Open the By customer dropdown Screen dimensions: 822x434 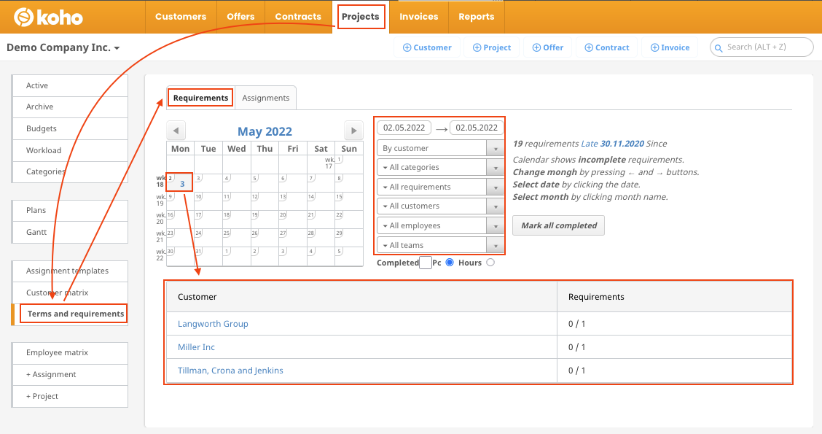(x=440, y=149)
